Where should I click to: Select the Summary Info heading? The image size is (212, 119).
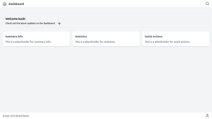pos(14,36)
